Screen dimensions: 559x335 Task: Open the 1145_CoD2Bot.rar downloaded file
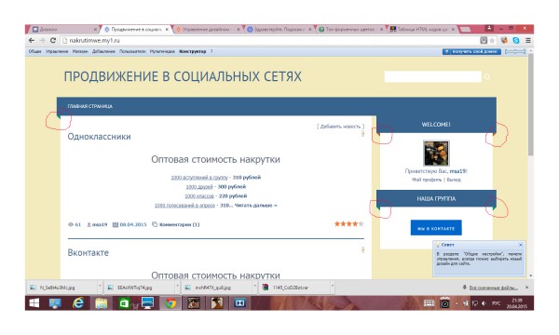[x=290, y=288]
